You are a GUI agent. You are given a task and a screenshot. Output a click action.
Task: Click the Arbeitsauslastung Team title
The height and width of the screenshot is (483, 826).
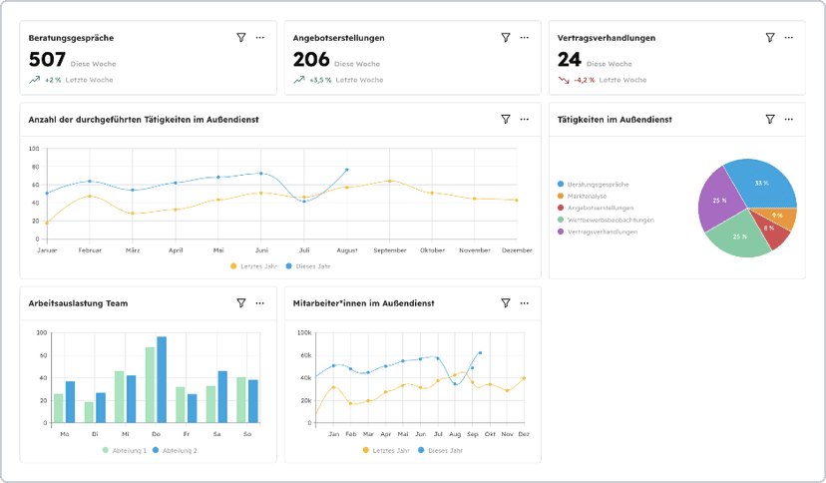point(78,303)
